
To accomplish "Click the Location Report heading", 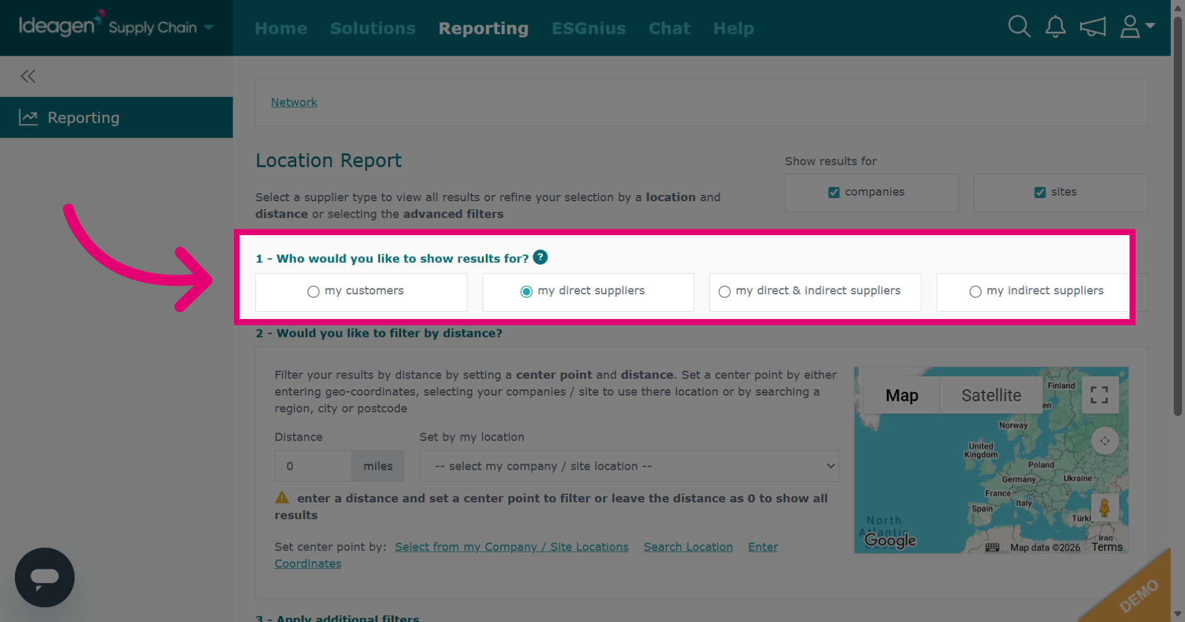I will (328, 160).
